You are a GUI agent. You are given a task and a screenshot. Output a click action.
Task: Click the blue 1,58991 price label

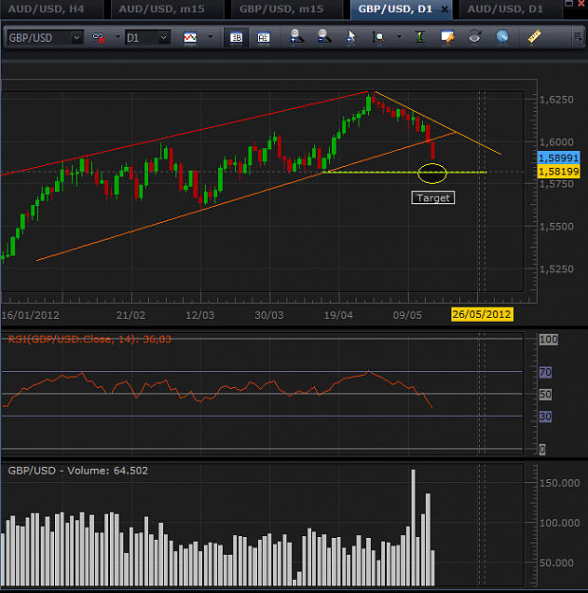(559, 158)
